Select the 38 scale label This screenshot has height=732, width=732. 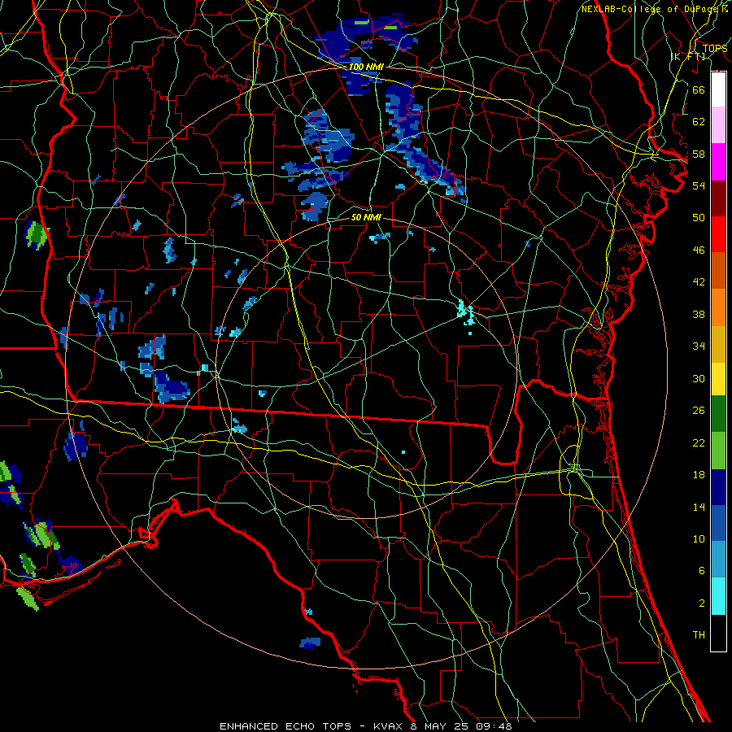699,314
